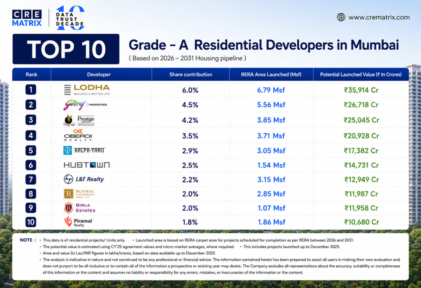Image resolution: width=421 pixels, height=288 pixels.
Task: Select the 3.71 Msf area value
Action: tap(271, 136)
